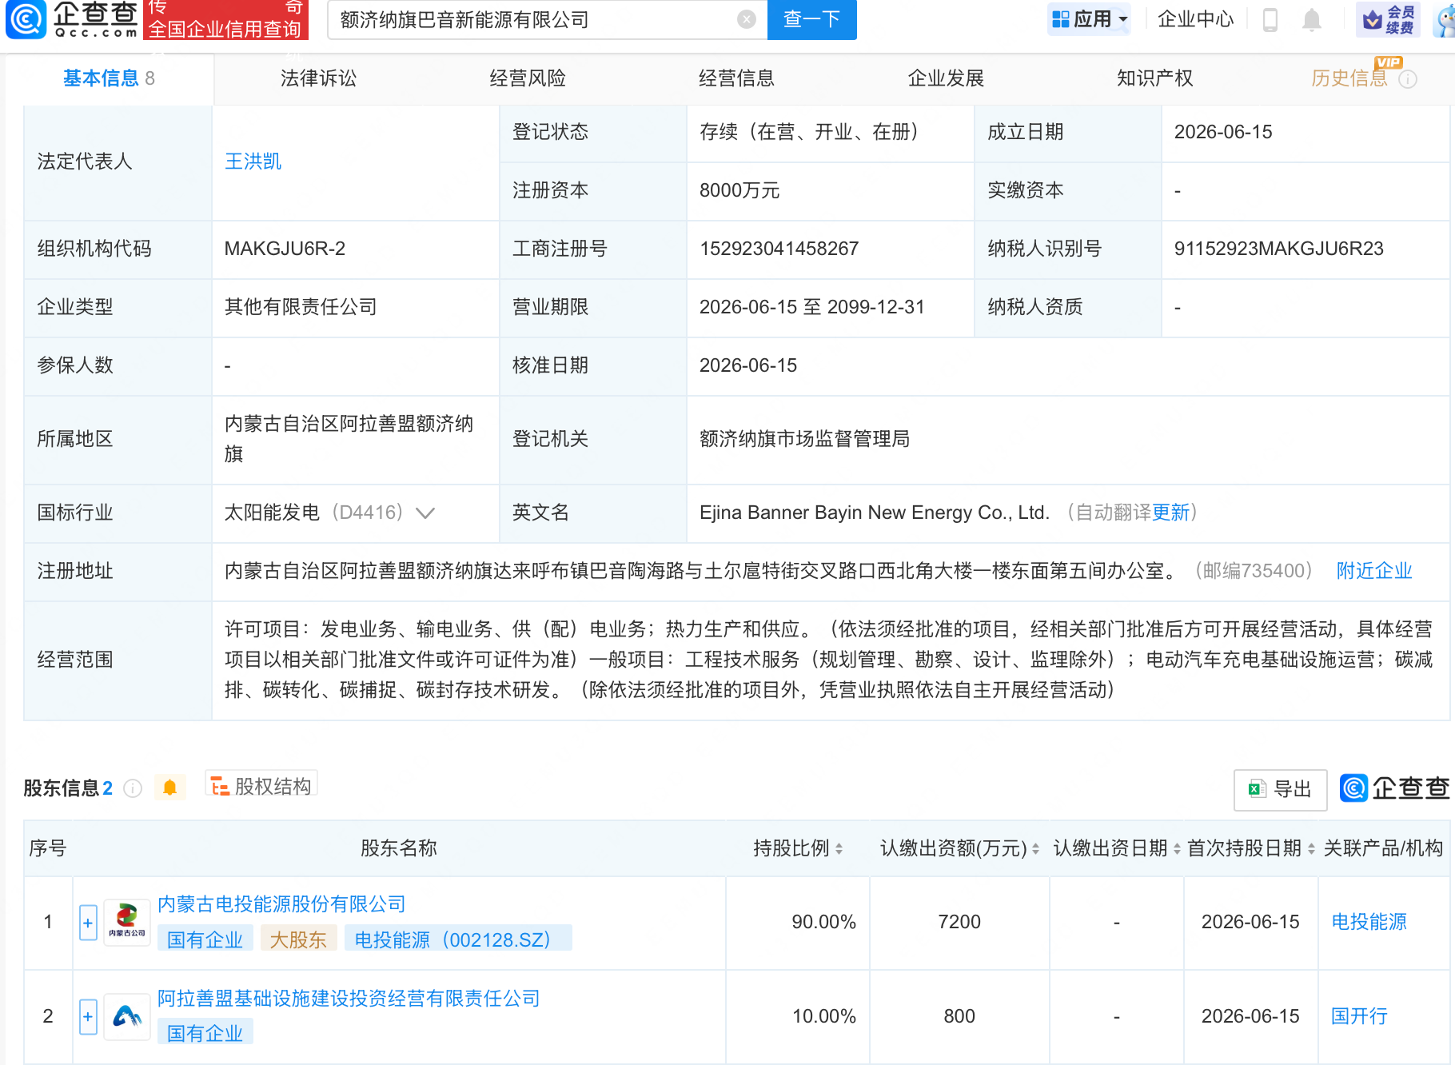Switch to 基本信息 tab

[109, 78]
